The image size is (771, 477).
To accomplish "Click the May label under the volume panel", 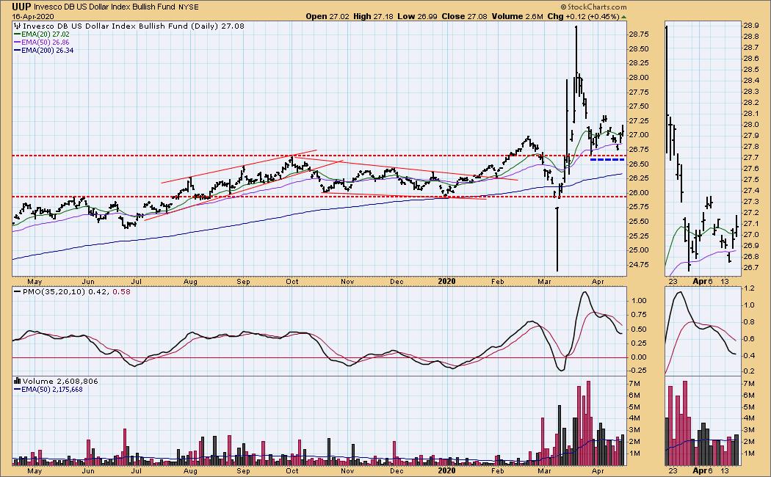I will click(x=35, y=470).
